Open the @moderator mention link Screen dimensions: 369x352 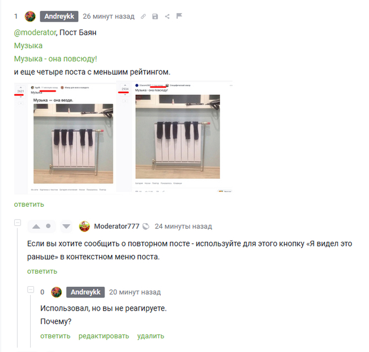click(35, 32)
